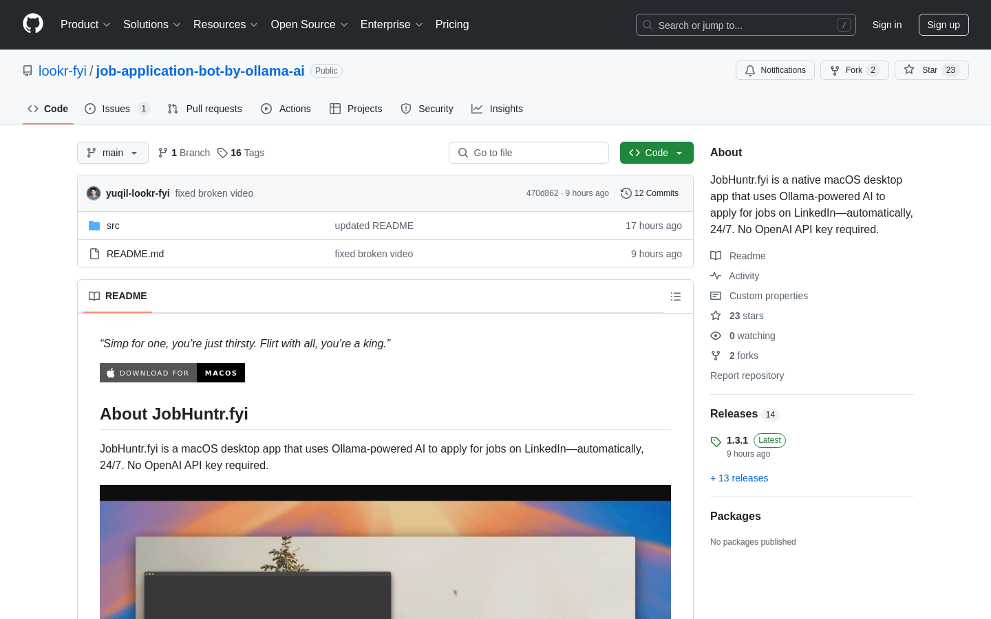Expand the Solutions dropdown
The image size is (991, 619).
pos(152,25)
